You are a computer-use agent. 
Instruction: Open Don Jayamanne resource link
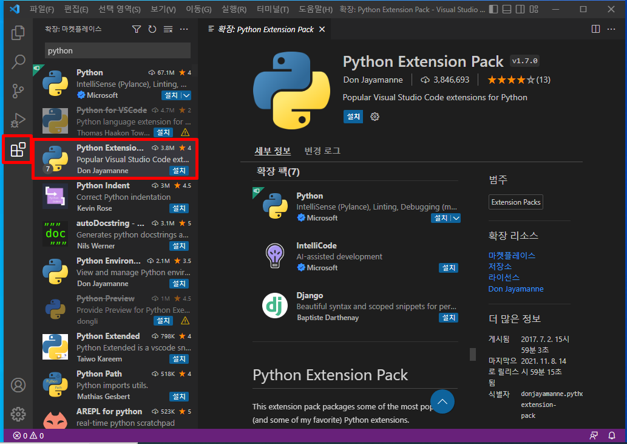pyautogui.click(x=516, y=289)
